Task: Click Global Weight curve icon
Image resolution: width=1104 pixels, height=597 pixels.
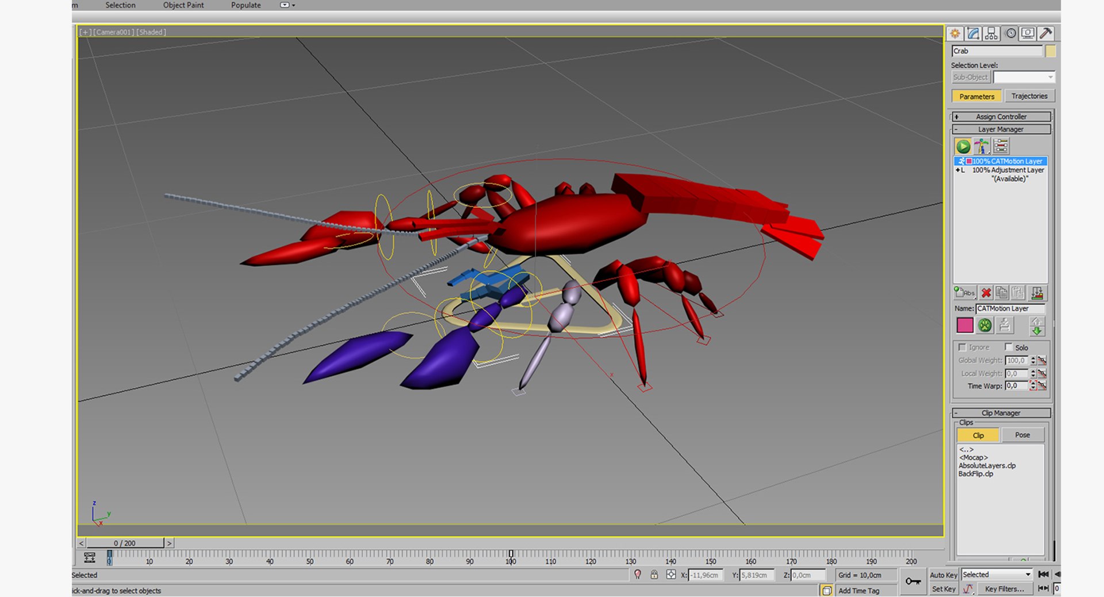Action: (x=1042, y=361)
